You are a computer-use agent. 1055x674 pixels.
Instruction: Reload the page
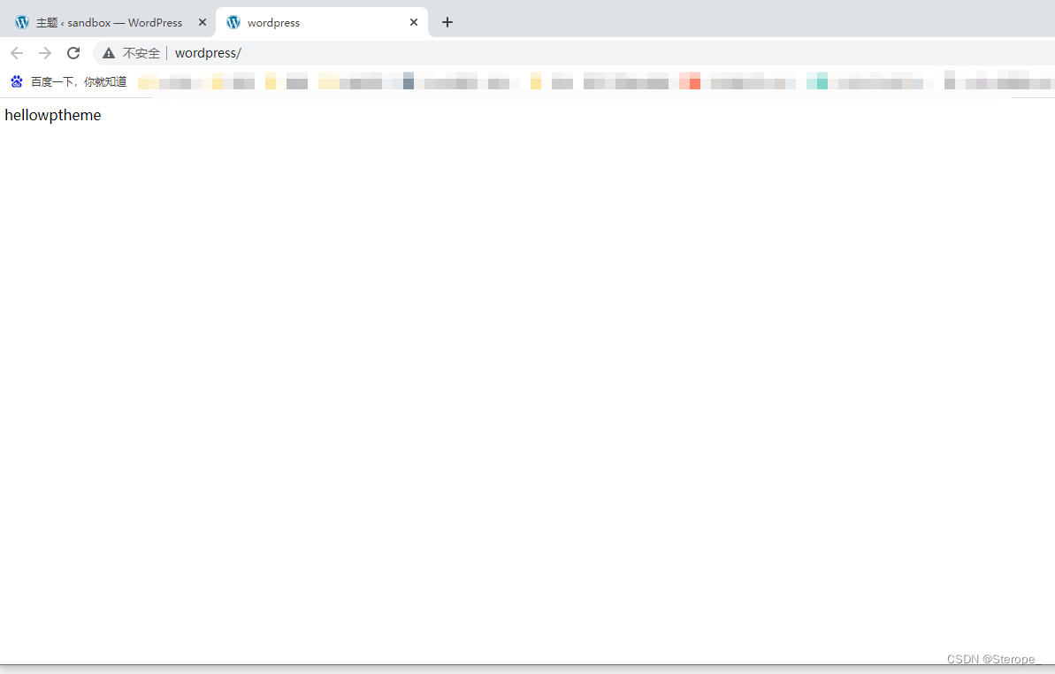point(73,53)
